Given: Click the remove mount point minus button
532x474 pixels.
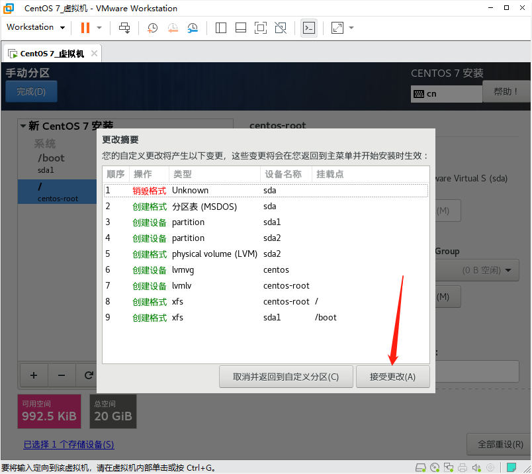Looking at the screenshot, I should [62, 375].
